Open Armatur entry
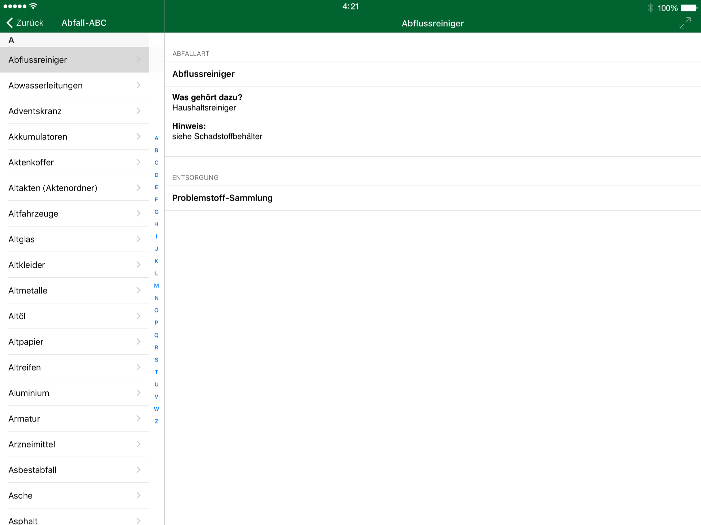Screen dimensions: 701x525 tap(74, 419)
